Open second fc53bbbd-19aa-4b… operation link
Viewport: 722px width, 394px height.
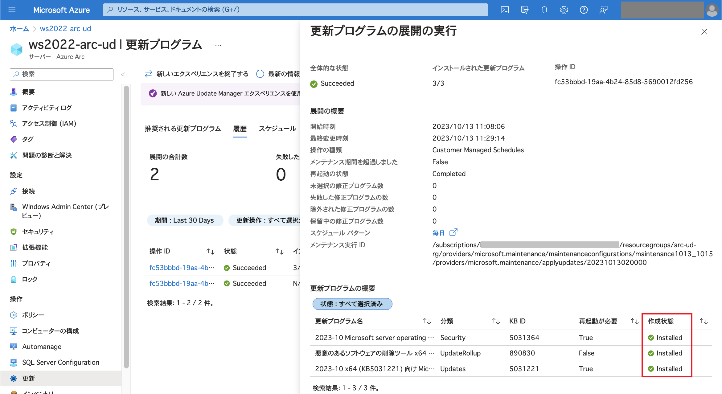182,283
